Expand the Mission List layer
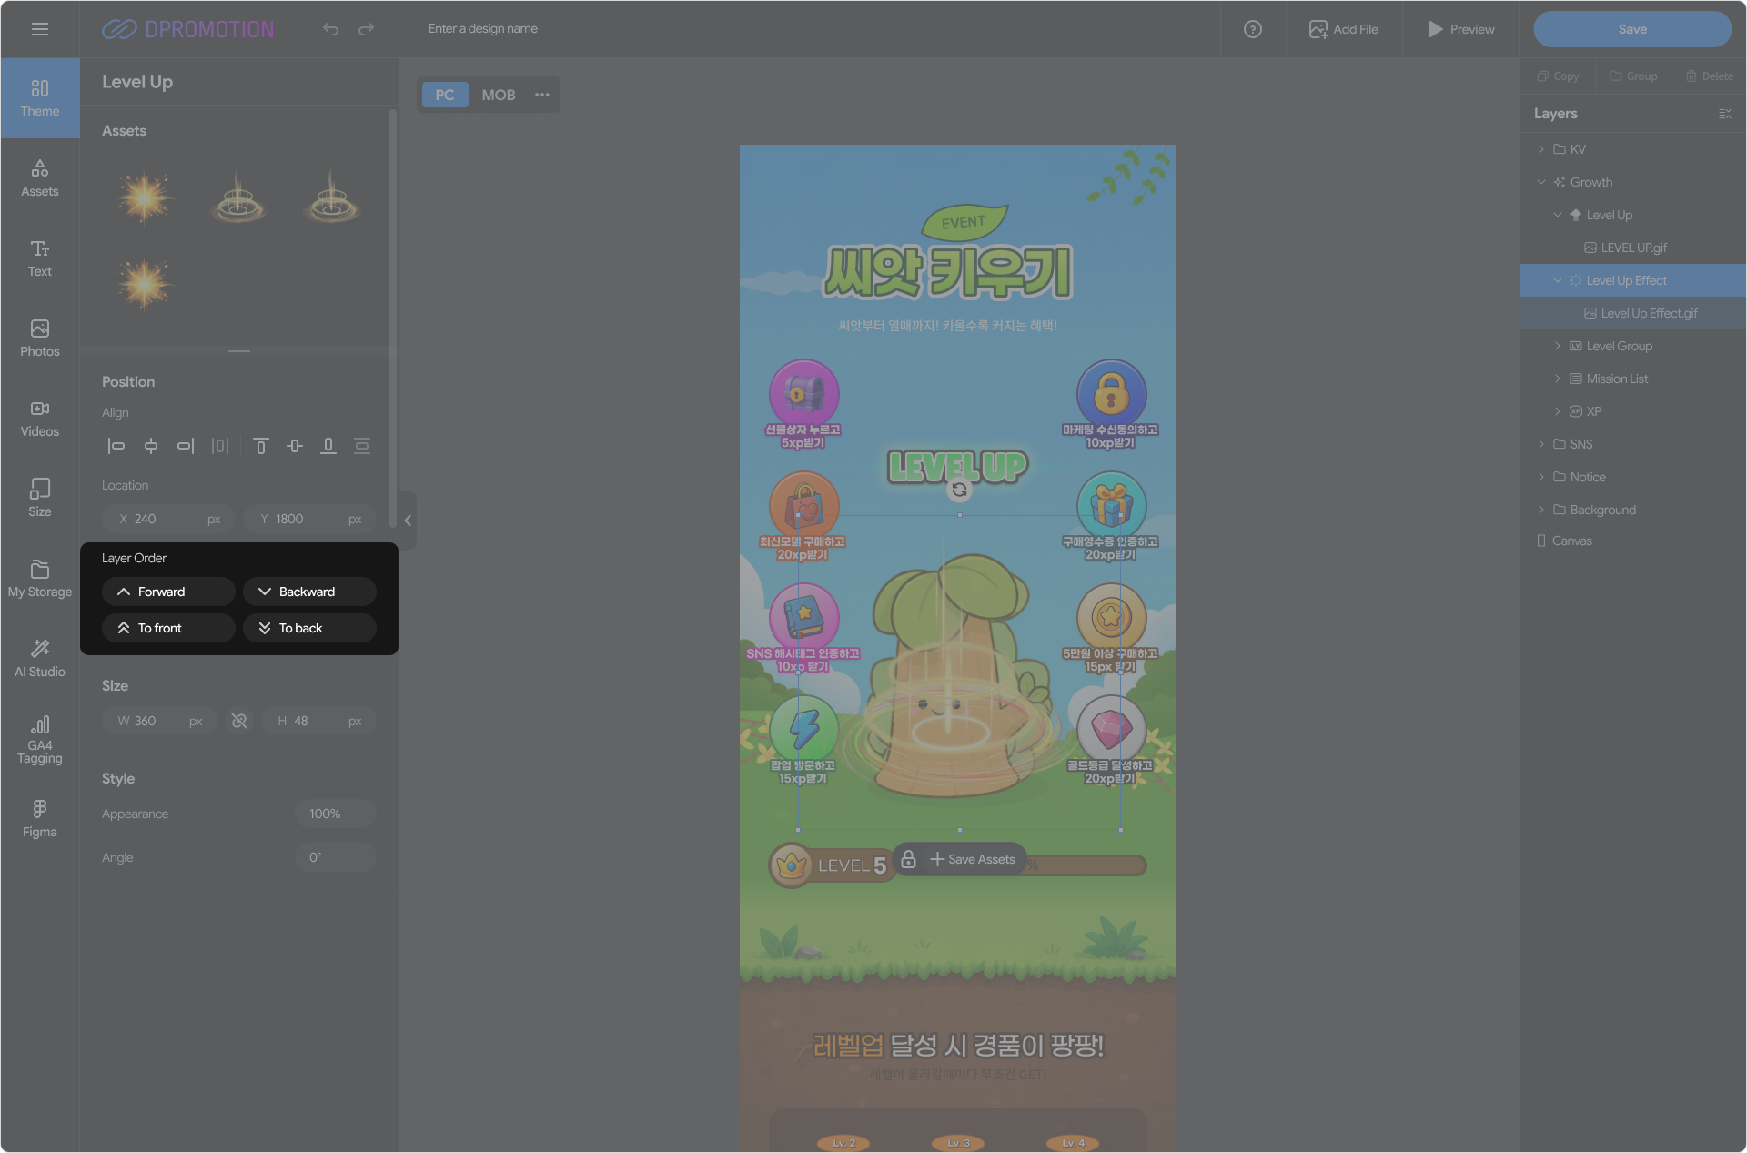 tap(1558, 379)
